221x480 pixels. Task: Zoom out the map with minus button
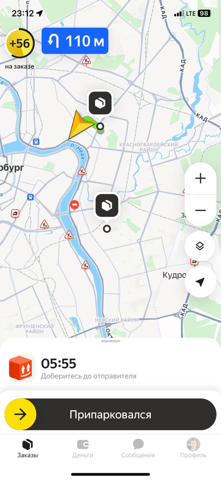point(200,210)
